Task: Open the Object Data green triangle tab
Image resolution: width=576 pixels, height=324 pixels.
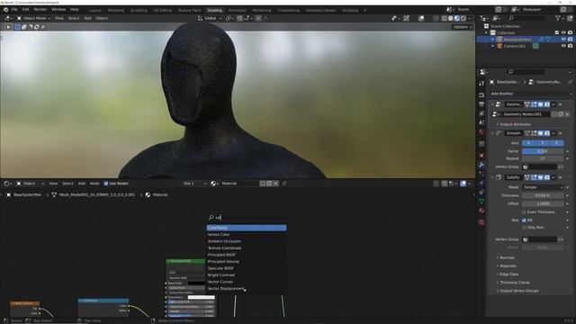Action: click(x=481, y=201)
